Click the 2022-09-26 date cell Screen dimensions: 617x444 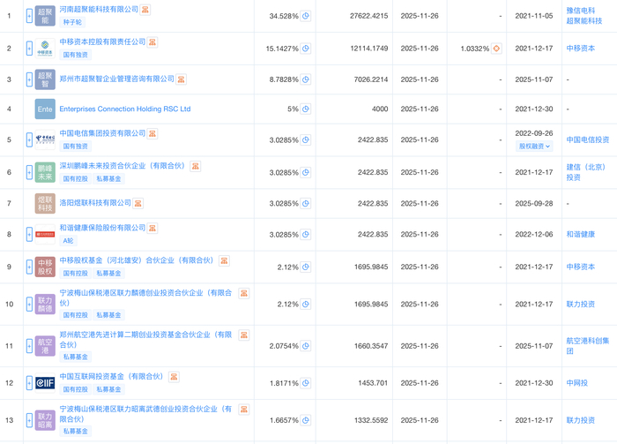coord(534,133)
